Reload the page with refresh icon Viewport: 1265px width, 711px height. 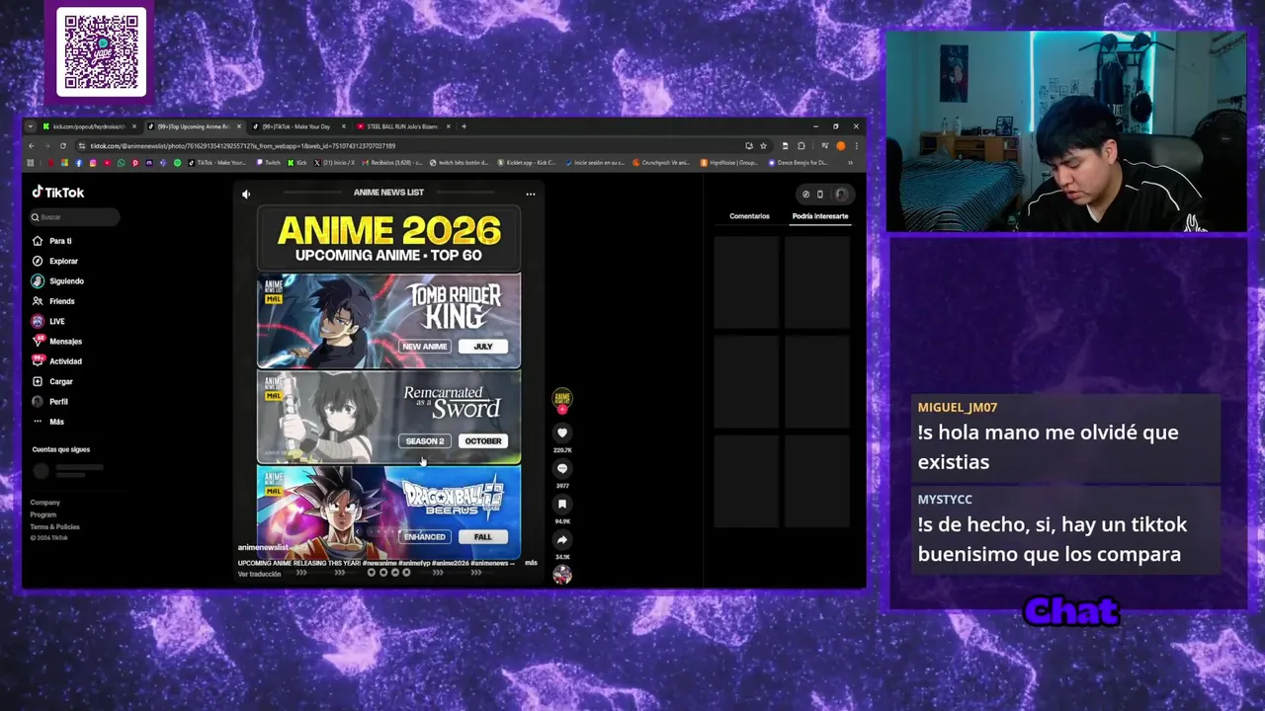coord(63,146)
